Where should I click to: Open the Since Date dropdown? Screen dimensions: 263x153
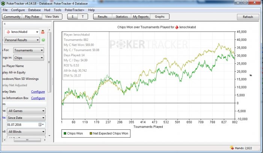coord(26,118)
